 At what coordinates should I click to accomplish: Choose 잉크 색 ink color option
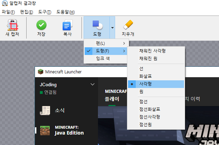click(106, 58)
